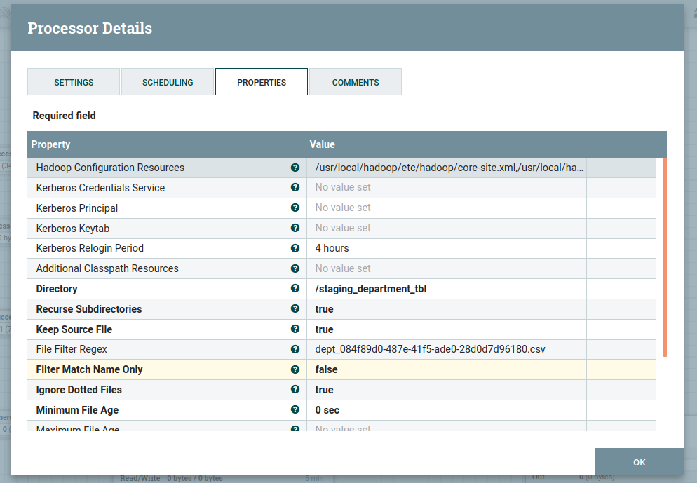Open help for Kerberos Relogin Period property
The width and height of the screenshot is (697, 483).
coord(295,248)
